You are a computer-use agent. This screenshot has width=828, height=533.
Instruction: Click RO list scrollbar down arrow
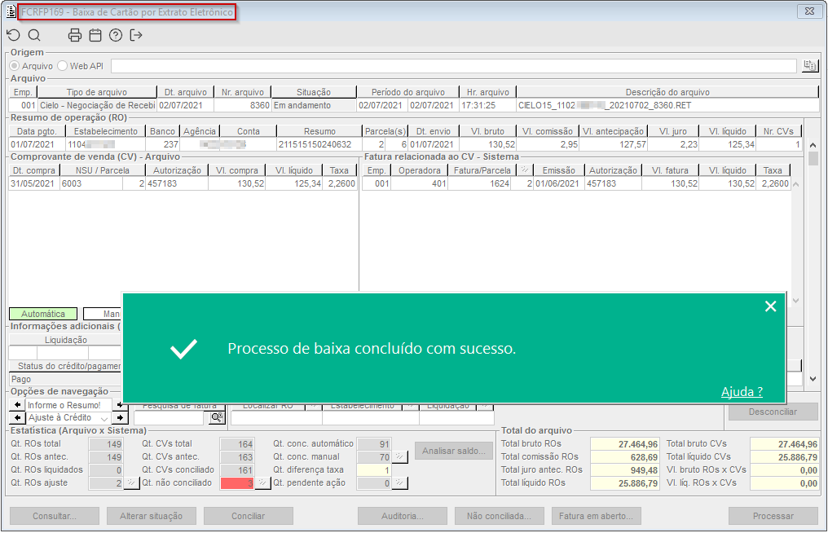tap(813, 379)
